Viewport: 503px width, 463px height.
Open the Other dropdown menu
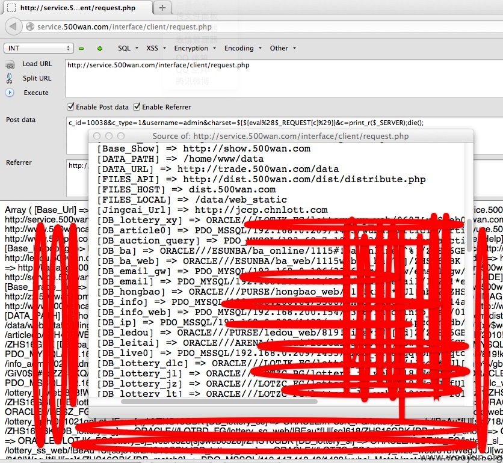pyautogui.click(x=283, y=48)
